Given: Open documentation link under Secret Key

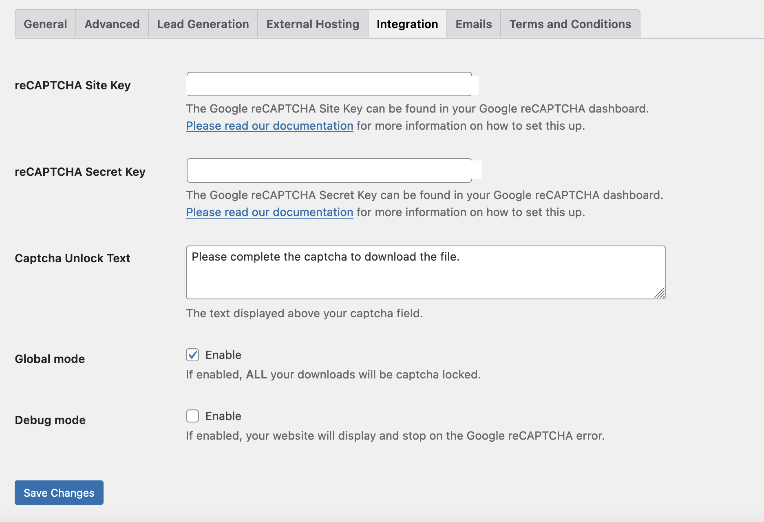Looking at the screenshot, I should click(269, 212).
